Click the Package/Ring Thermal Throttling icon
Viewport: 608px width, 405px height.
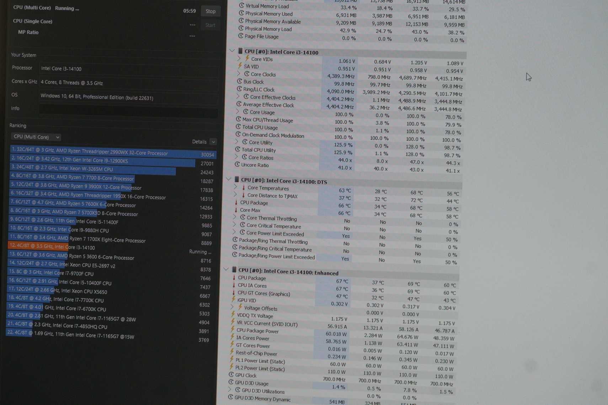tap(235, 240)
